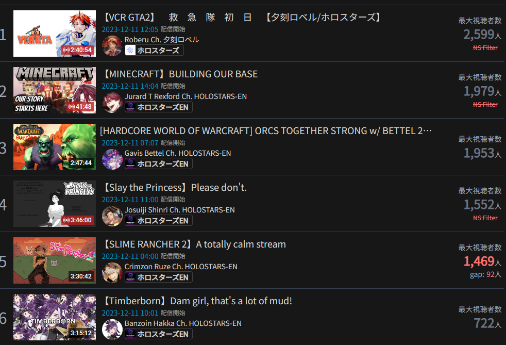Screen dimensions: 506x345
Task: Click ホロスターズEN tag under Jurard T Rexford
Action: pos(159,107)
